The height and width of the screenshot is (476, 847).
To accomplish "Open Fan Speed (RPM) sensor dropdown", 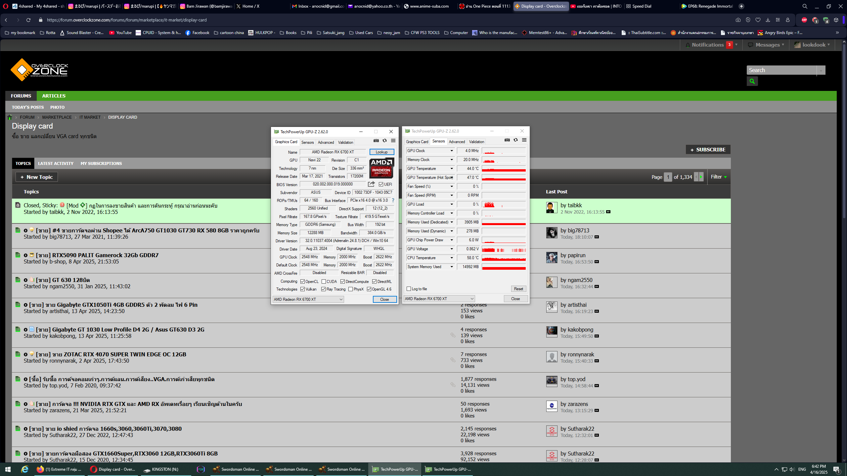I will [x=451, y=195].
